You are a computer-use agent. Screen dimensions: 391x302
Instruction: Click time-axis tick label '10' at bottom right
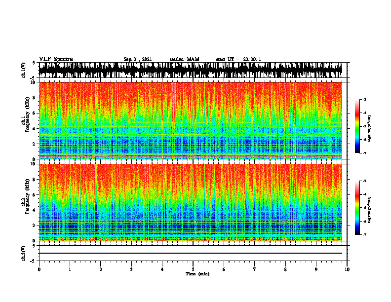(347, 269)
